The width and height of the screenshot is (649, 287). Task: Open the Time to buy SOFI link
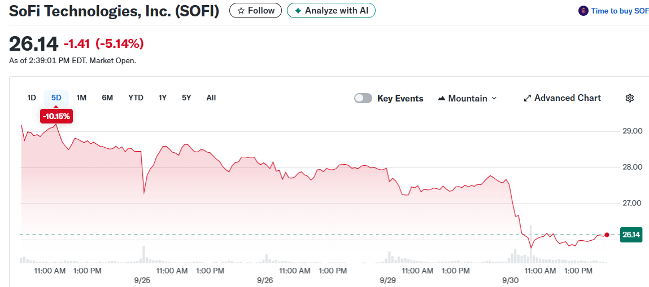click(619, 11)
